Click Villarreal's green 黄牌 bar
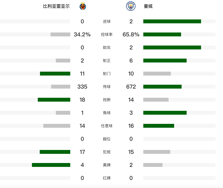Screen dimensions: 223x188 (51, 165)
